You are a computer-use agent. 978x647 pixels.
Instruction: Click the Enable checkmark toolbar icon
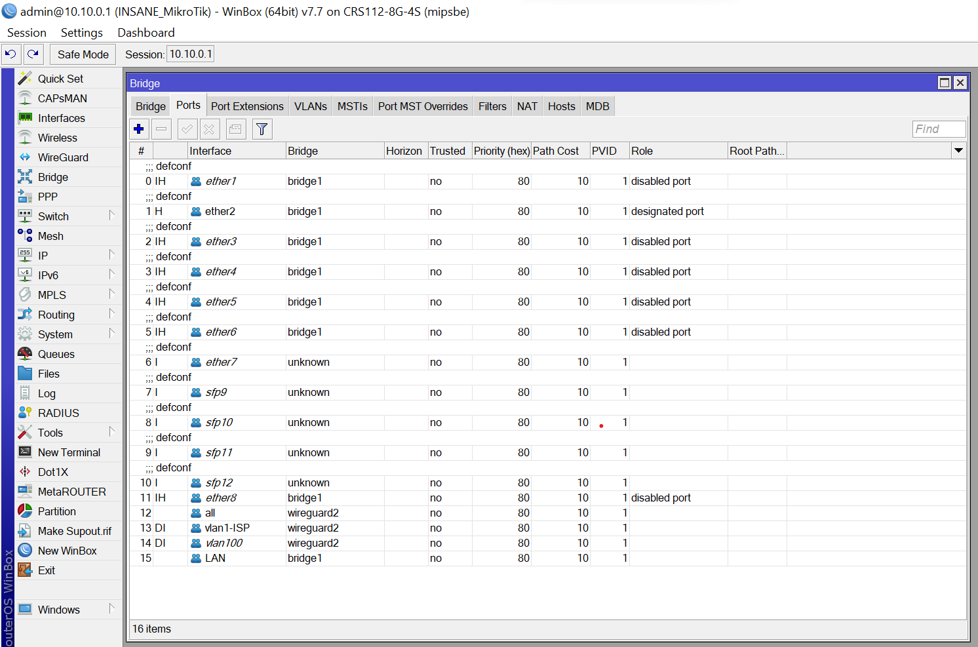click(x=187, y=129)
